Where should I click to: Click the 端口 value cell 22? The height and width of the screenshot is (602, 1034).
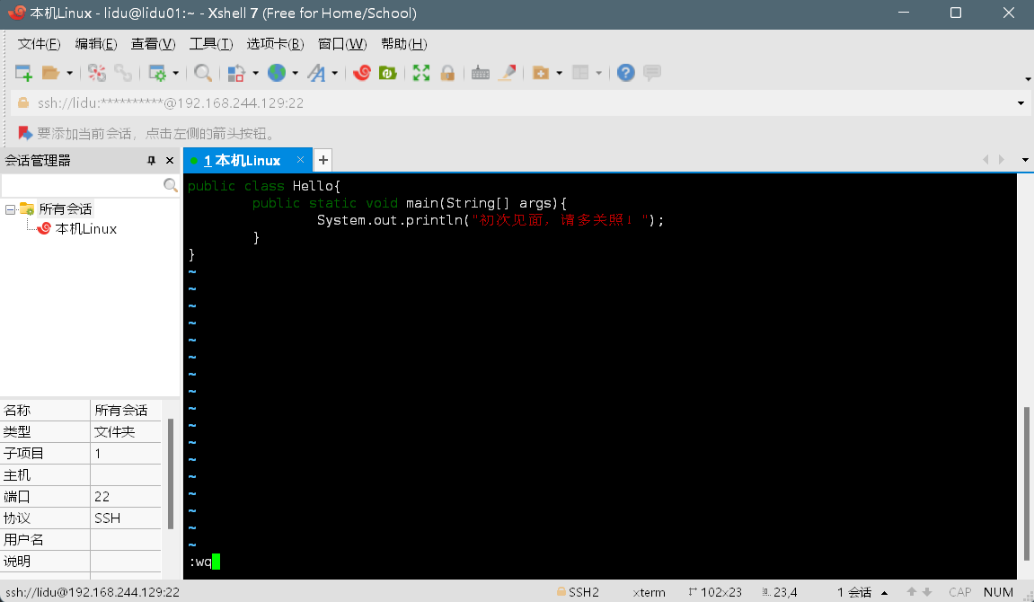[125, 497]
